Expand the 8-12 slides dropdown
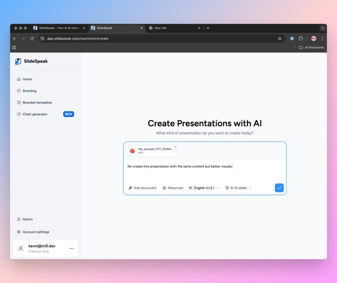The width and height of the screenshot is (337, 283). click(238, 188)
